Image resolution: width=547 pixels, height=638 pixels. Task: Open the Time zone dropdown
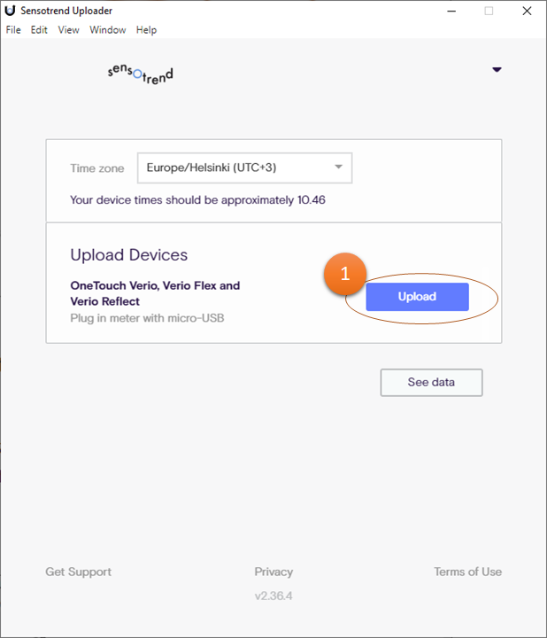pos(244,167)
